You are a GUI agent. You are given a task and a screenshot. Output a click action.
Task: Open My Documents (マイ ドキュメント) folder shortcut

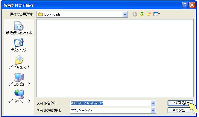coord(19,62)
